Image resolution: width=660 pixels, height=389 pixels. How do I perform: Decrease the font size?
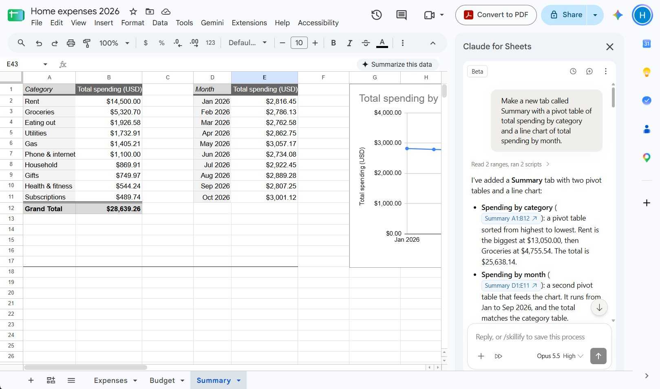(282, 43)
